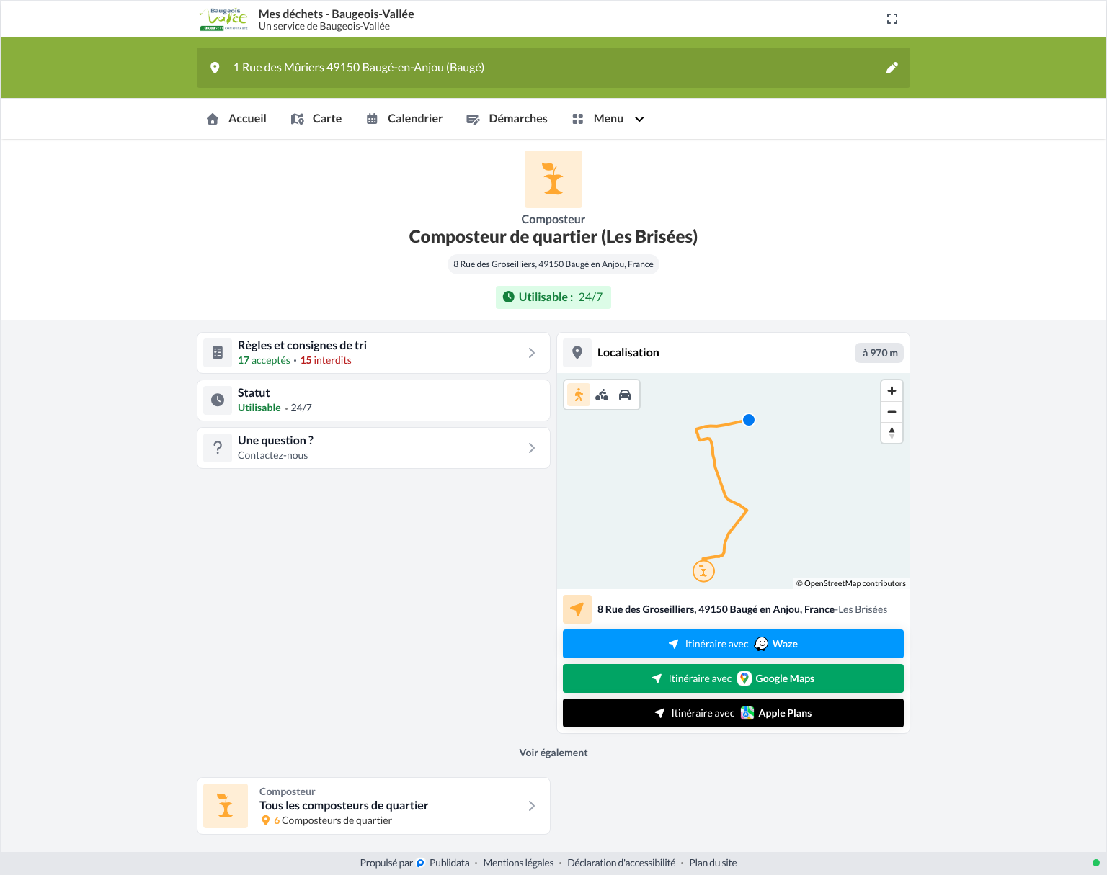Click the Localisation pin icon
This screenshot has height=875, width=1107.
coord(577,353)
